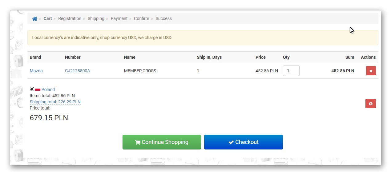Click the airplane shipping icon
The height and width of the screenshot is (175, 391).
[x=32, y=89]
